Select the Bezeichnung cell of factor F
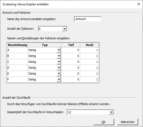 click(17, 79)
